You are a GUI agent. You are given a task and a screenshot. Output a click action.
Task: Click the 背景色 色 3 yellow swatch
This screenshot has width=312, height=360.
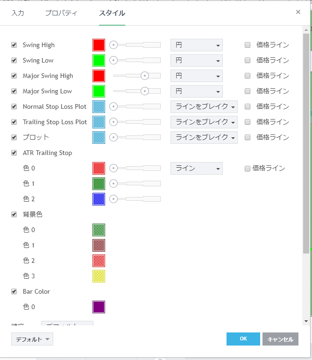[x=99, y=276]
